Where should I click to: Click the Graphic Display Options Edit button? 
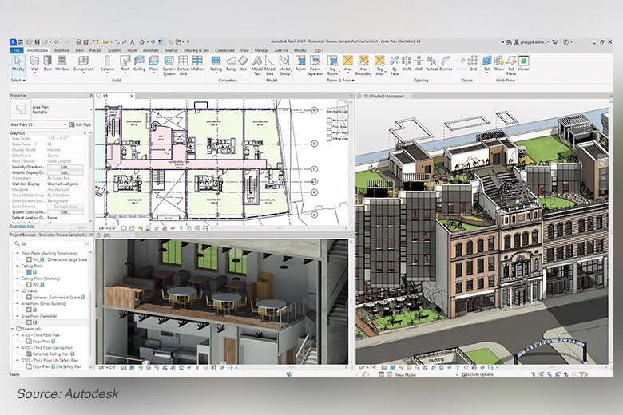point(65,172)
